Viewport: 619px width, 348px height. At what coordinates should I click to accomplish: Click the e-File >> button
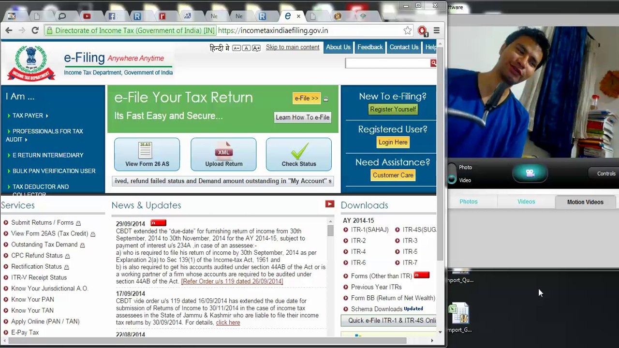coord(307,98)
